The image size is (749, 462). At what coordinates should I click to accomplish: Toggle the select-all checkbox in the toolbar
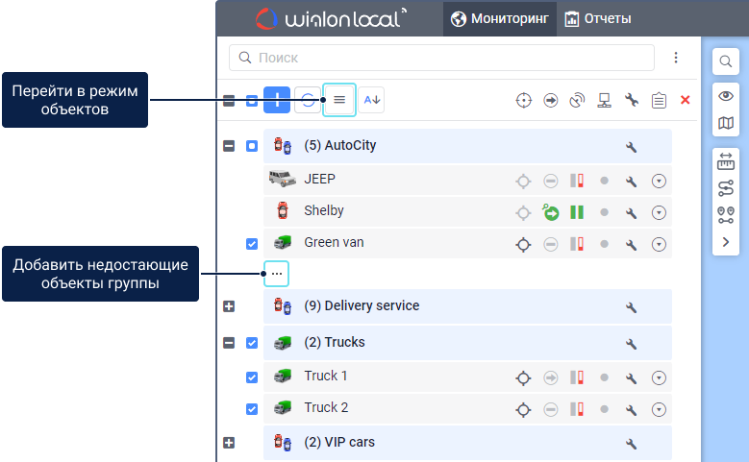coord(252,100)
